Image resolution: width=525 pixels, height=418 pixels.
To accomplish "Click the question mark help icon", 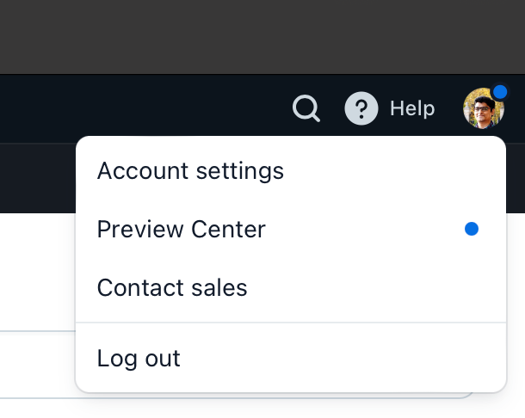I will tap(361, 109).
